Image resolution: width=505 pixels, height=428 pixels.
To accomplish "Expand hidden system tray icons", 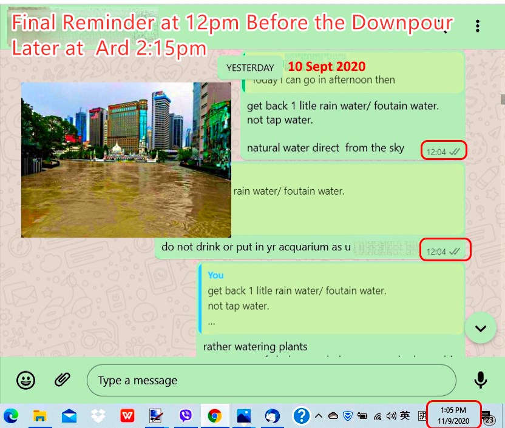I will point(319,416).
